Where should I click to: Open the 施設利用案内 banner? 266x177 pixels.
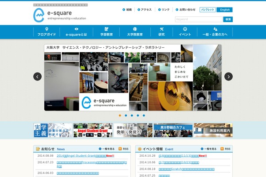coord(213,130)
